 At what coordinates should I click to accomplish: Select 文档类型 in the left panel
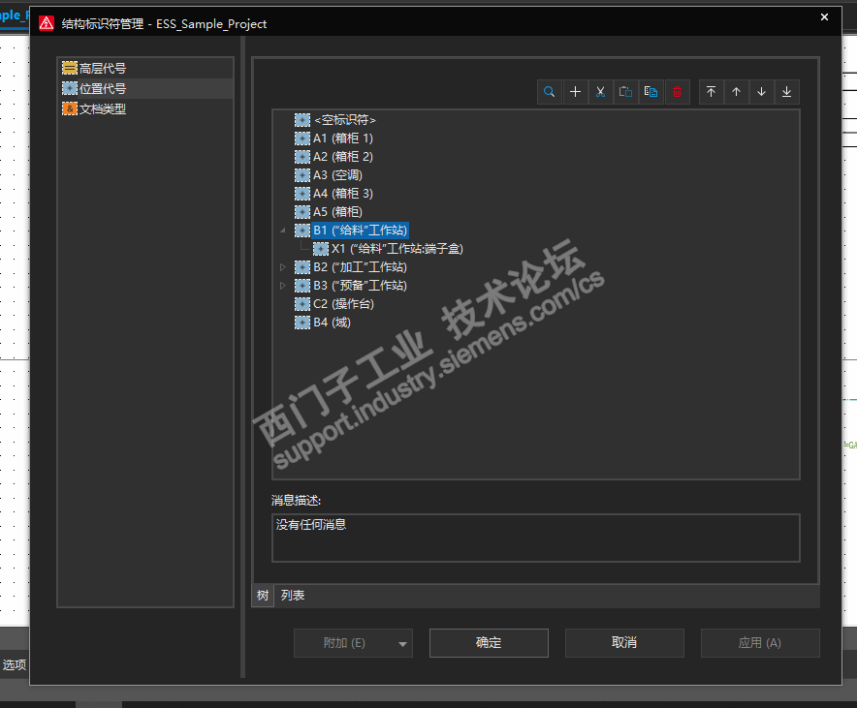click(x=145, y=108)
